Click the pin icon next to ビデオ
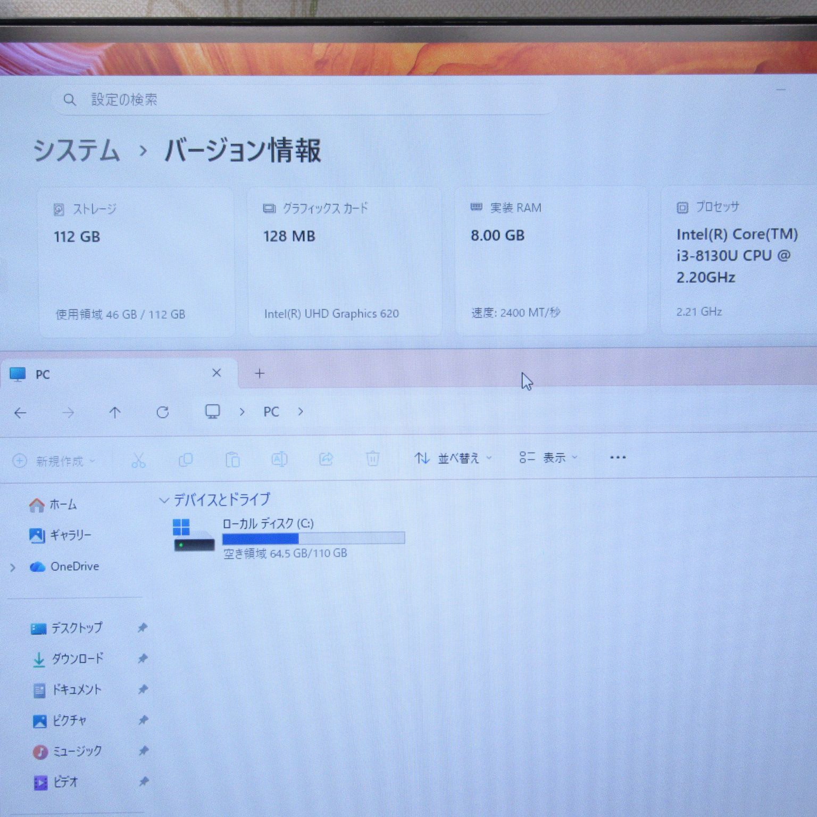This screenshot has width=817, height=817. coord(144,782)
